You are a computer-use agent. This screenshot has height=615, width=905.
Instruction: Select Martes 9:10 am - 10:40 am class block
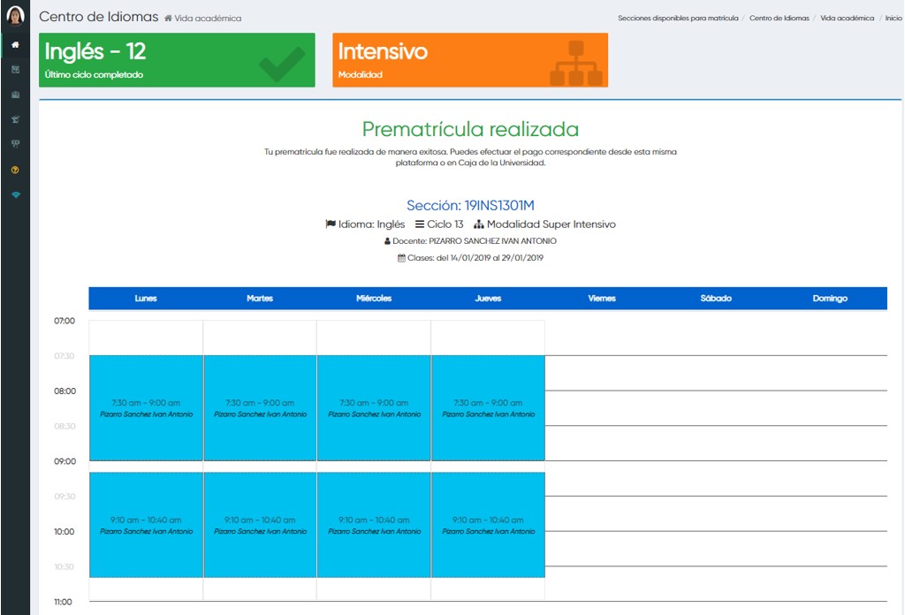tap(260, 525)
